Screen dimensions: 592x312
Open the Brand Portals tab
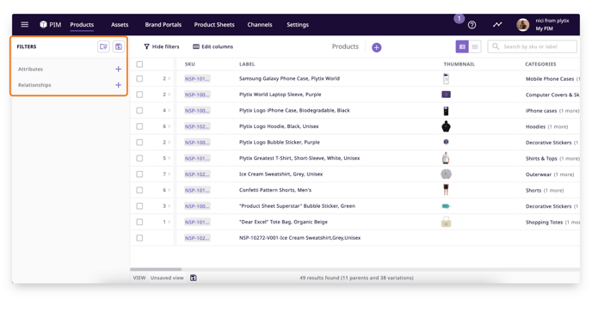[163, 25]
